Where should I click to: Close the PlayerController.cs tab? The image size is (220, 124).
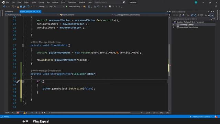[x=40, y=12]
